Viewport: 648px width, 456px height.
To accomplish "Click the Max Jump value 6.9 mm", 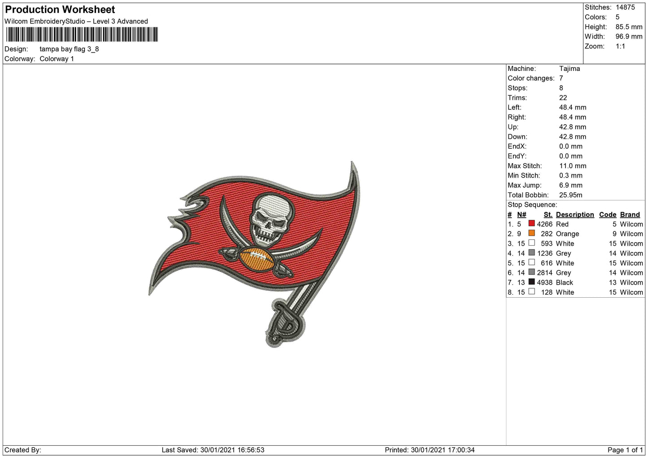I will (571, 185).
